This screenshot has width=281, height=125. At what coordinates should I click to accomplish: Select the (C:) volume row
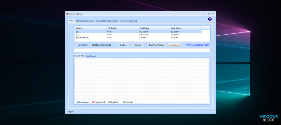click(x=138, y=35)
